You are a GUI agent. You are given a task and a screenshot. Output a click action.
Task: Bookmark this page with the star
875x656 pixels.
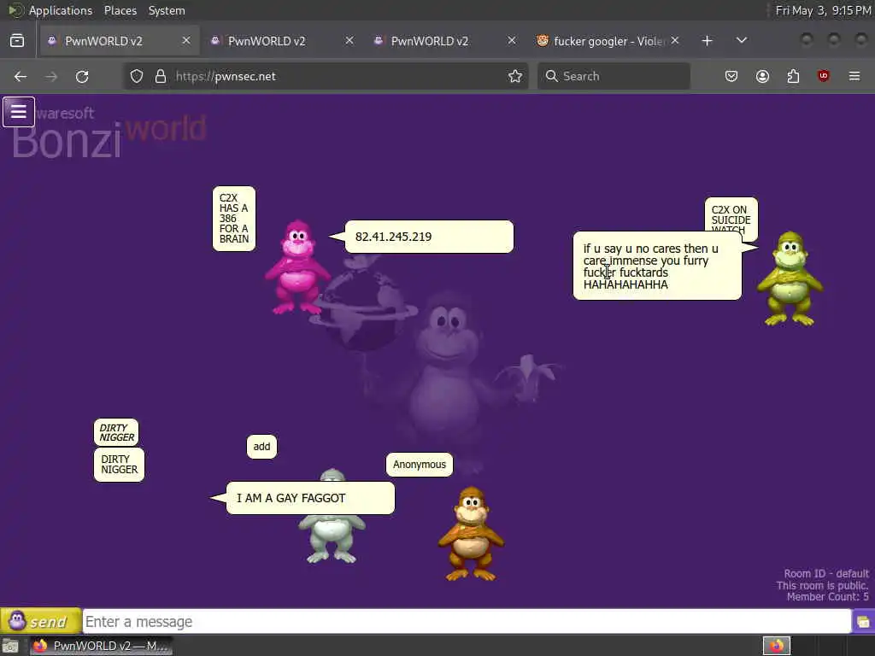pos(515,76)
